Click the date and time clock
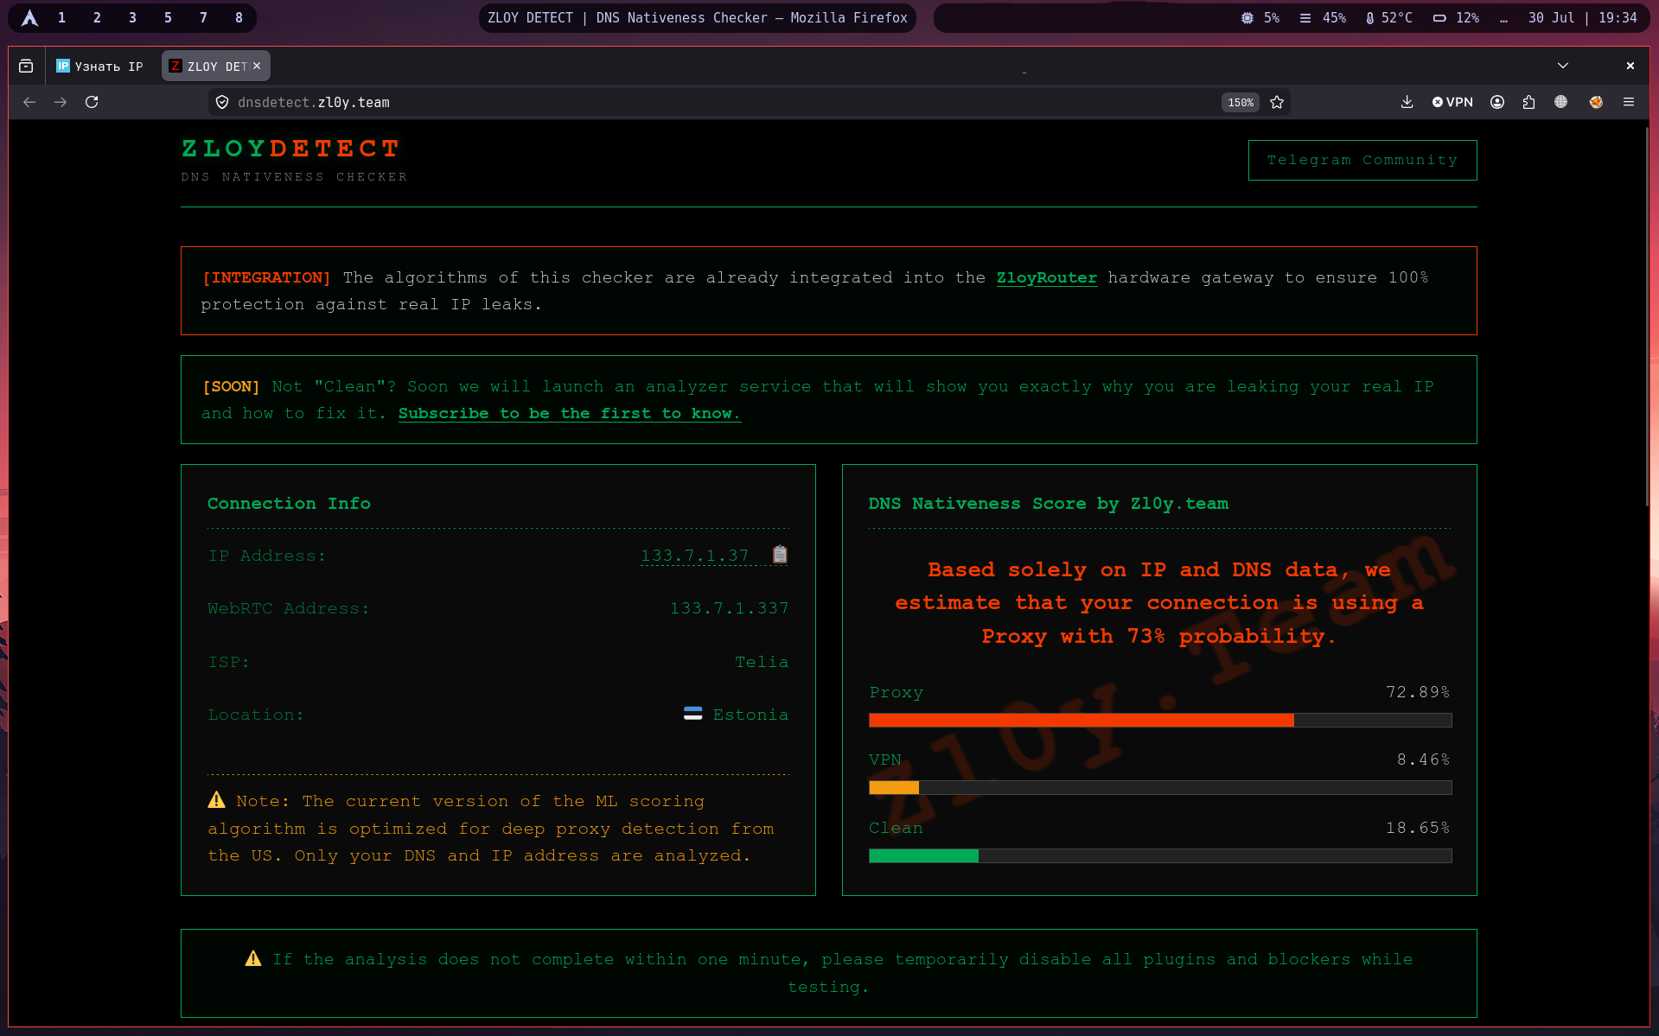This screenshot has height=1036, width=1659. [1582, 17]
